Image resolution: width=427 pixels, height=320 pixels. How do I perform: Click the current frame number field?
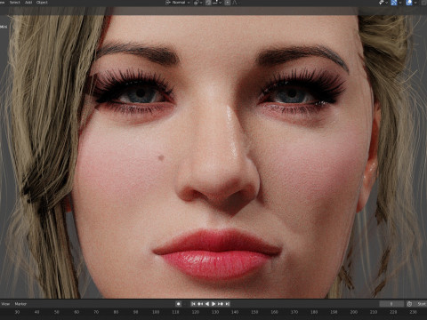point(391,304)
